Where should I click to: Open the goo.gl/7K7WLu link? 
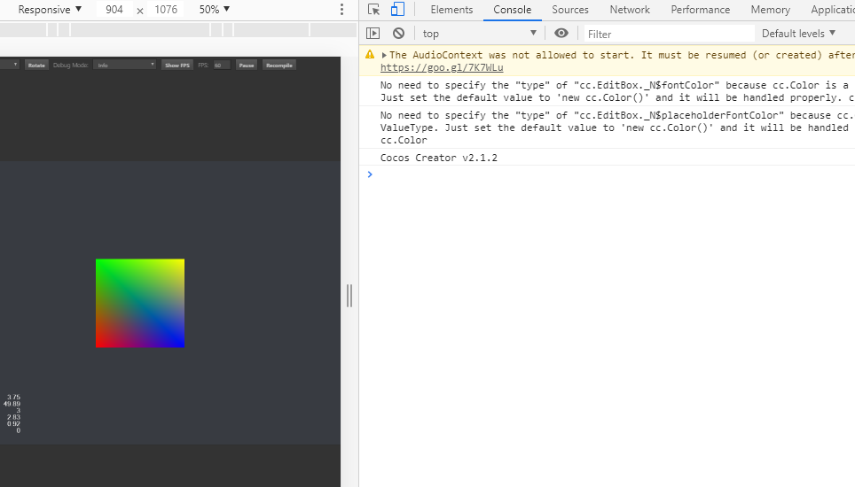(x=442, y=67)
